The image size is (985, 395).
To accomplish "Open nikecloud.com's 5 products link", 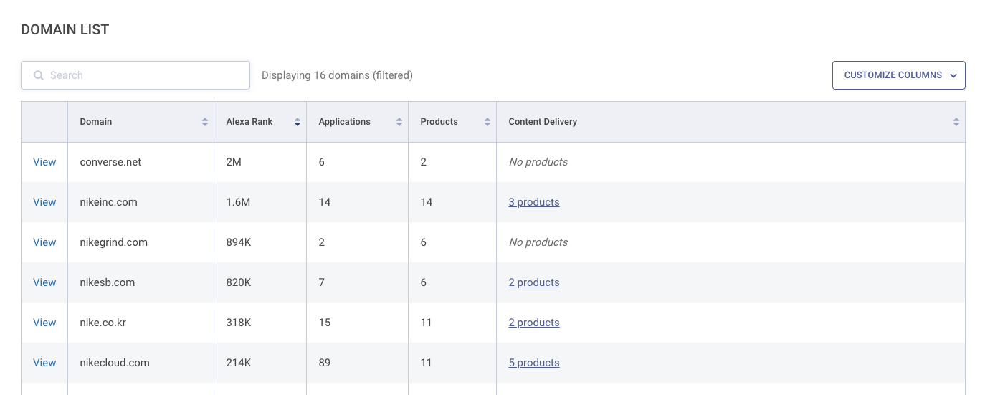I will pyautogui.click(x=533, y=363).
